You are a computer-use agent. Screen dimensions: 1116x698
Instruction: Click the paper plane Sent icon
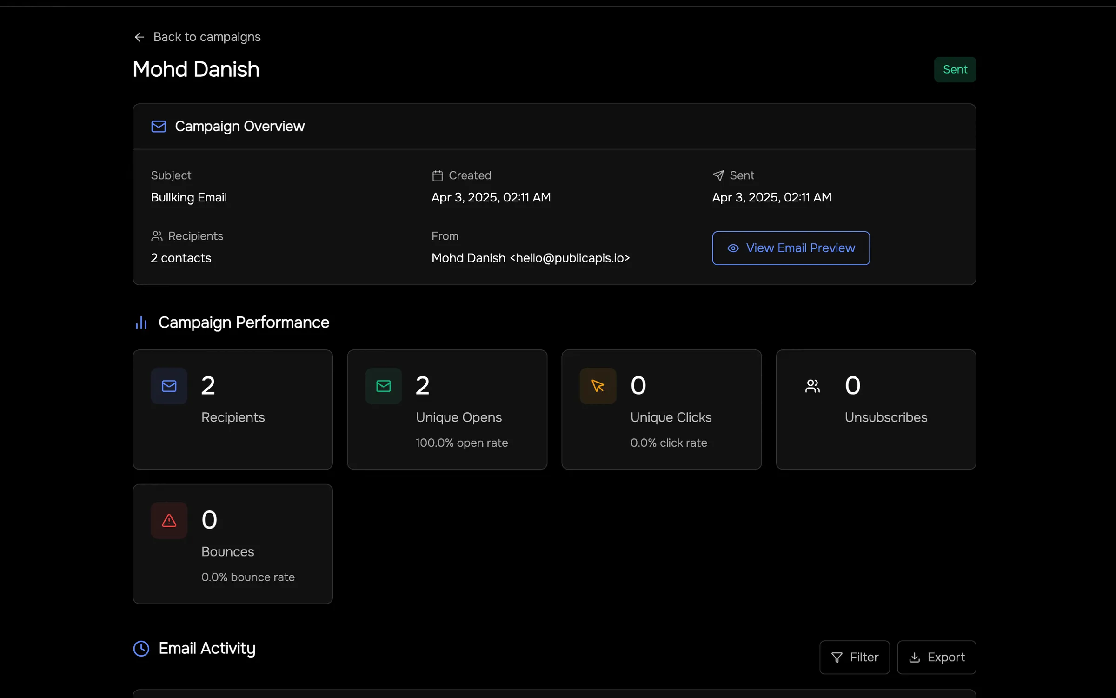(x=718, y=175)
